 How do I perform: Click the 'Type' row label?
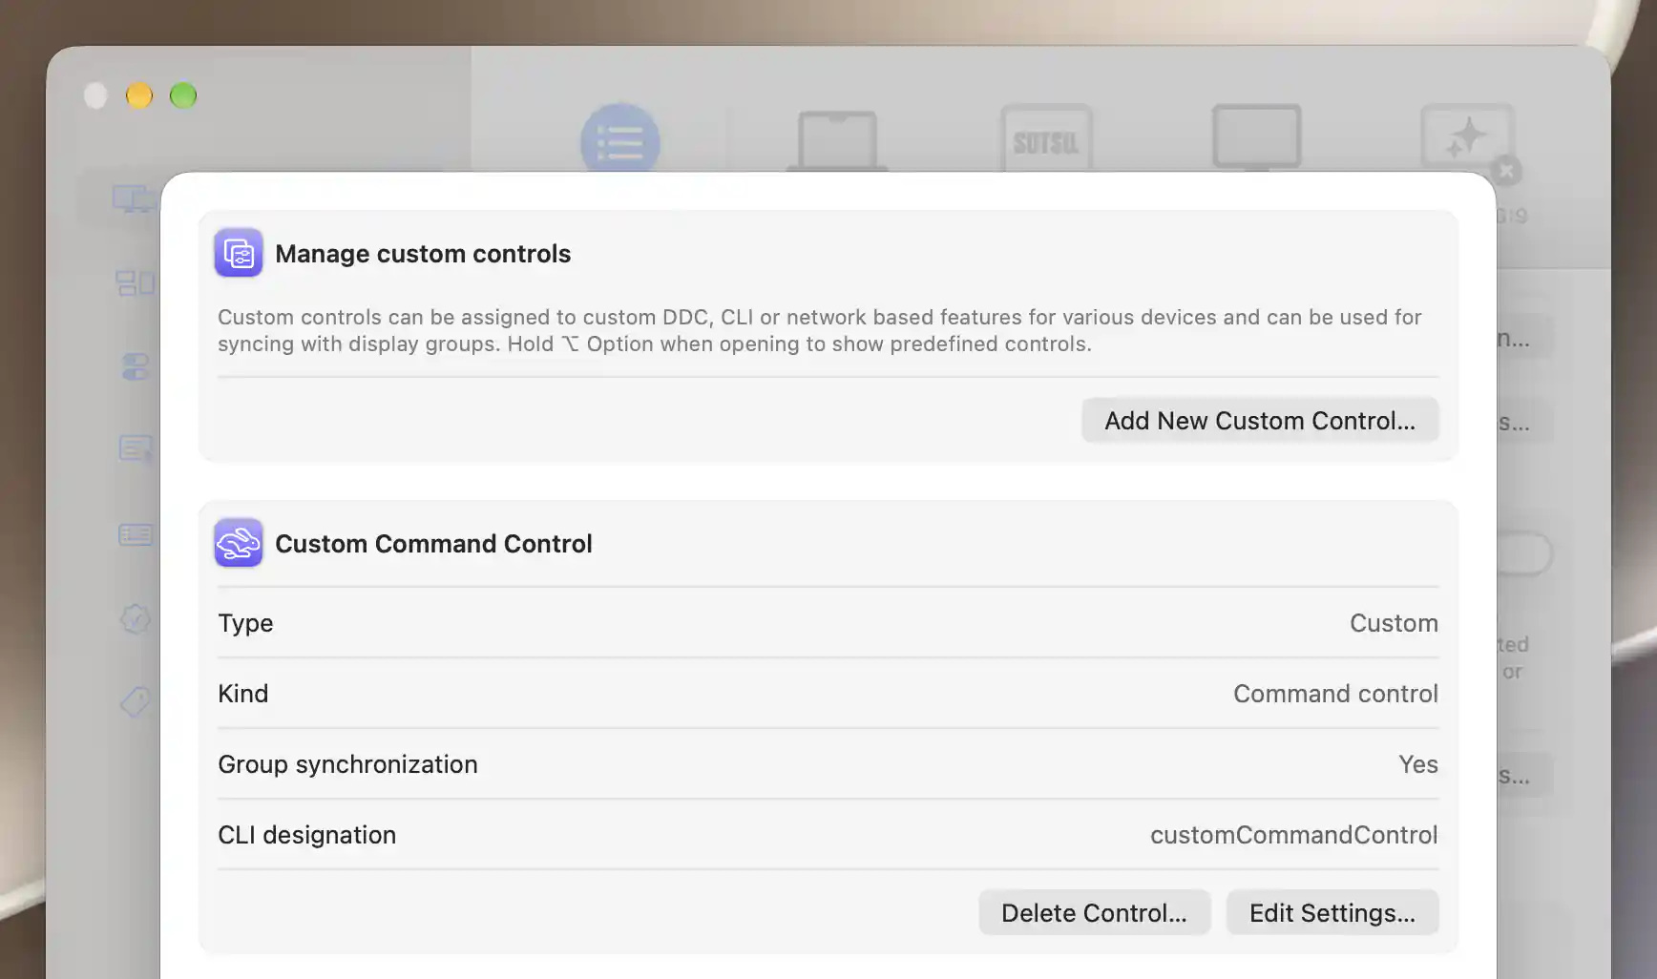[x=245, y=623]
